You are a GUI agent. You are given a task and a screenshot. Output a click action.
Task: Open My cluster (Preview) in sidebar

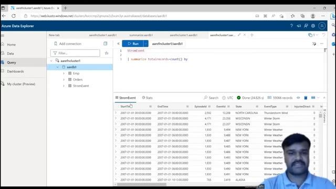coord(21,84)
